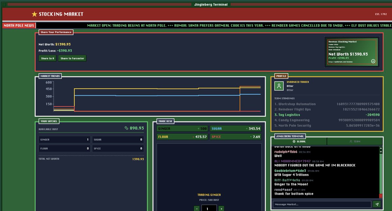Switch to the Global chat tab
The image size is (392, 211).
point(299,141)
